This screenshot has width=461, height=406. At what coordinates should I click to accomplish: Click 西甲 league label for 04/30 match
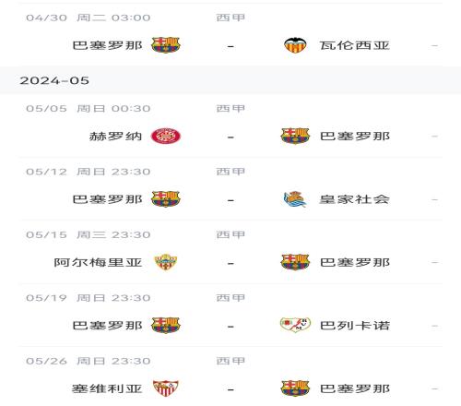[x=230, y=18]
